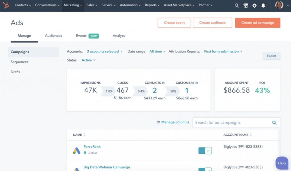Open the notifications bell
This screenshot has width=291, height=171.
point(263,5)
